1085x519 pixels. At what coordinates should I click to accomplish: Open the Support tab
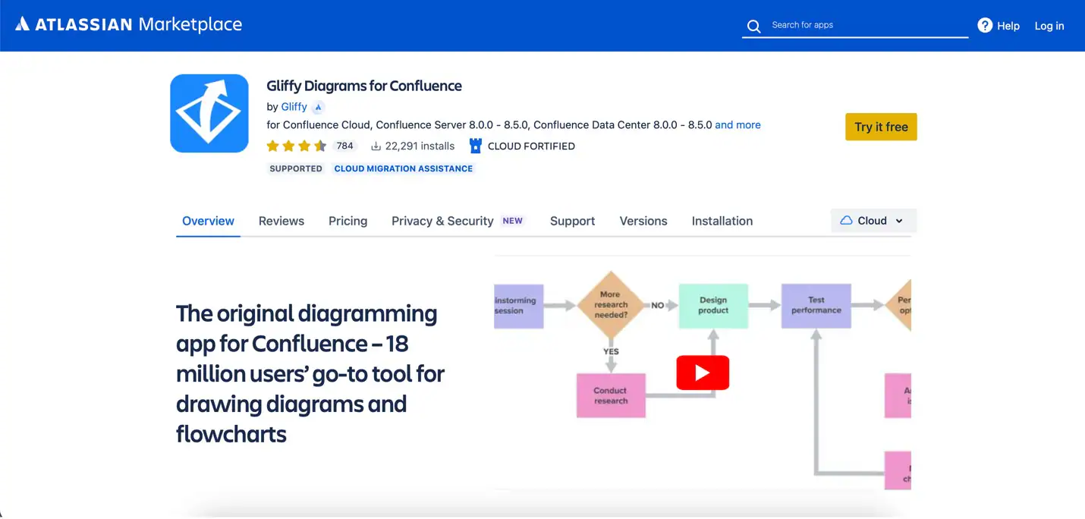[x=572, y=221]
